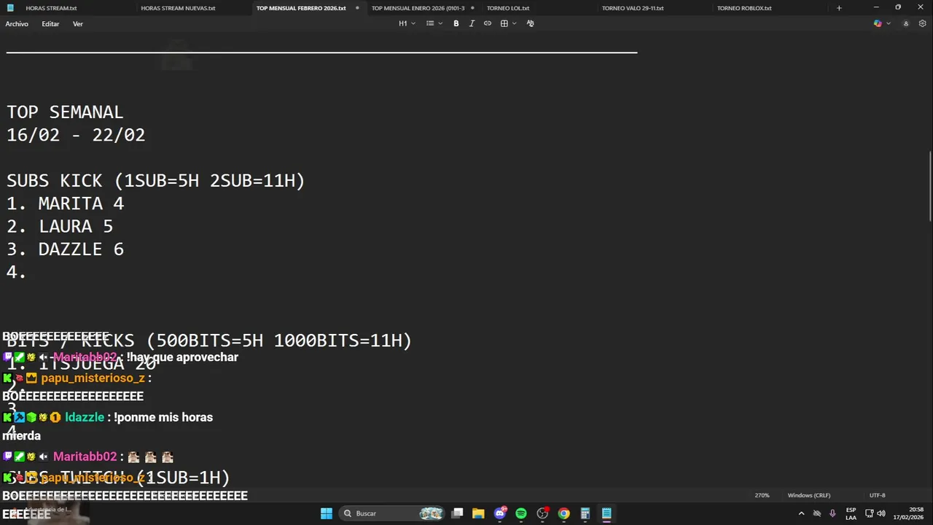Click the date range '16/02 - 22/02'
Image resolution: width=933 pixels, height=525 pixels.
[76, 135]
